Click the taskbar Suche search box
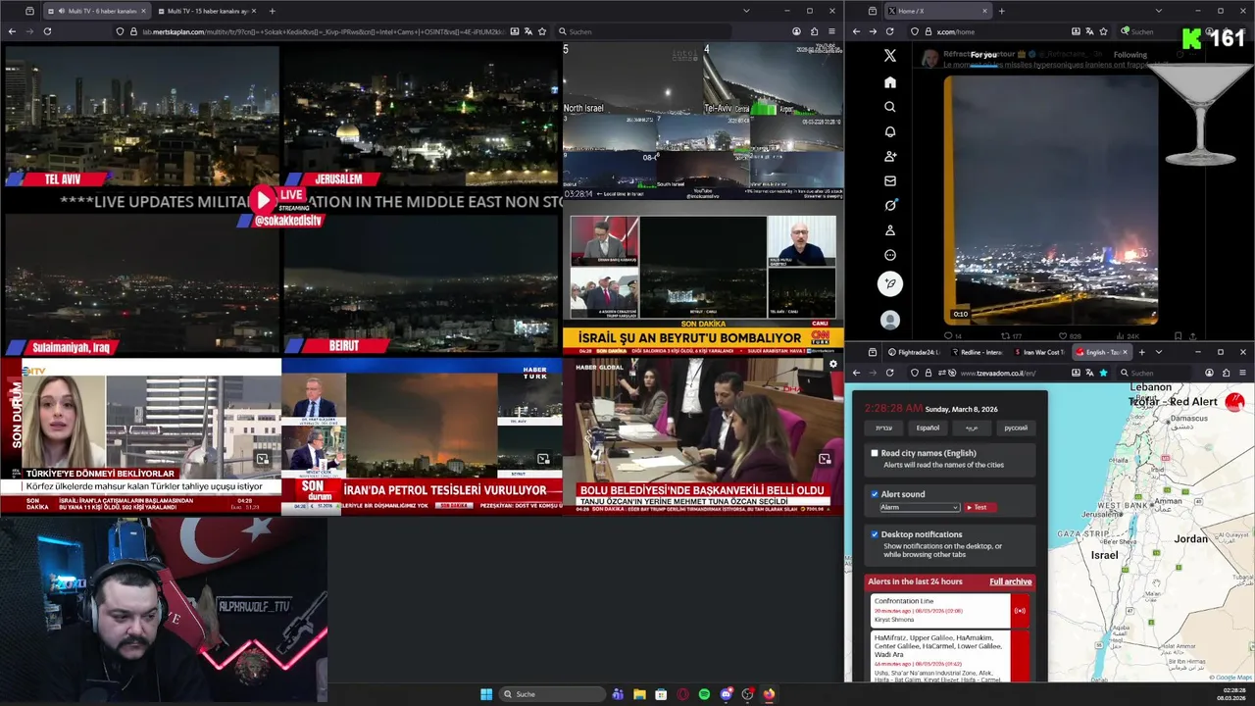This screenshot has width=1255, height=706. tap(553, 694)
